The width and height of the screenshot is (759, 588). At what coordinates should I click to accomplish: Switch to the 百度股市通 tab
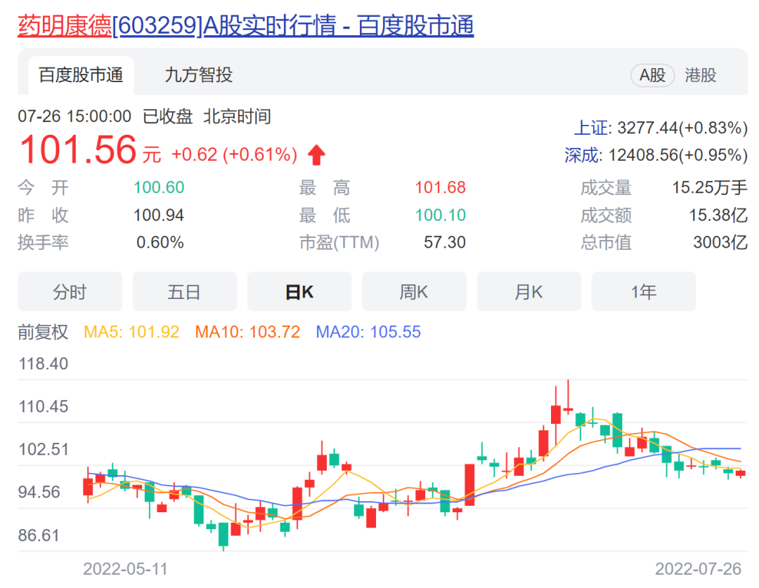82,75
